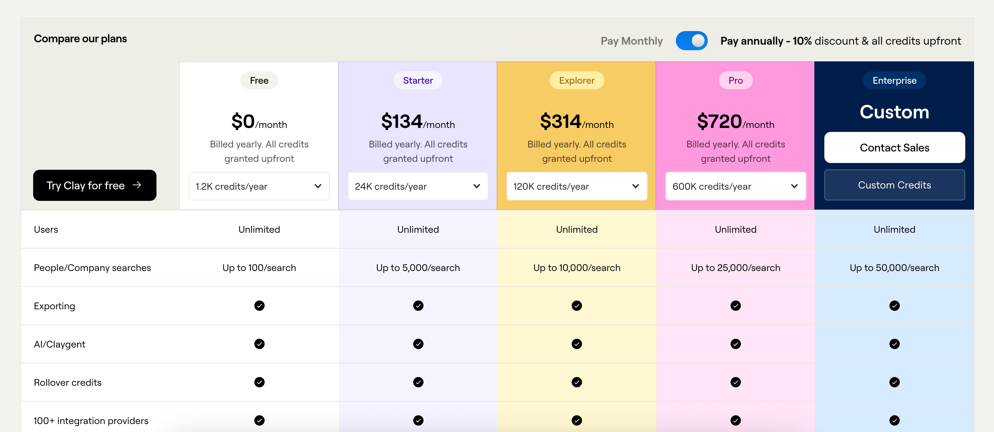Click AI/Claygent checkmark under Explorer plan

[x=577, y=344]
